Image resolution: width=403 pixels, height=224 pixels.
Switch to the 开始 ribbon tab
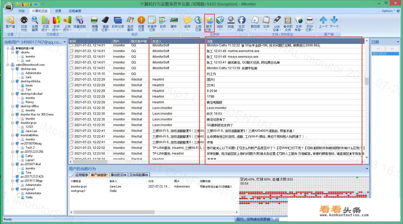(x=21, y=11)
